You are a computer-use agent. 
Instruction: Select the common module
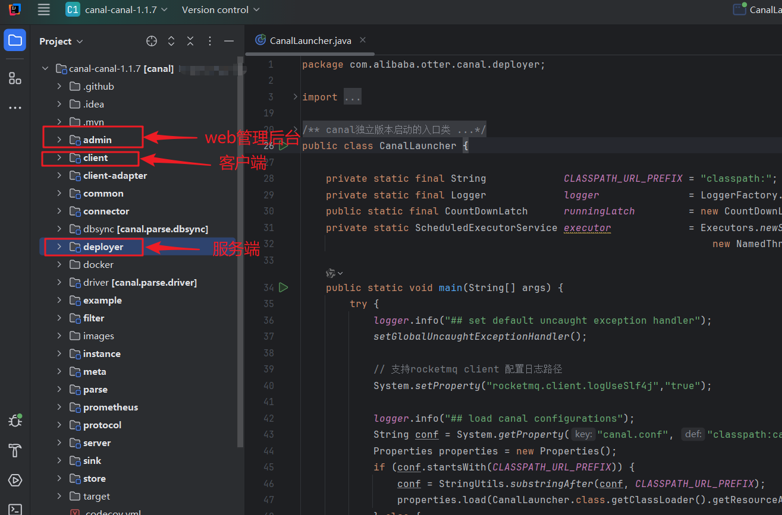103,193
